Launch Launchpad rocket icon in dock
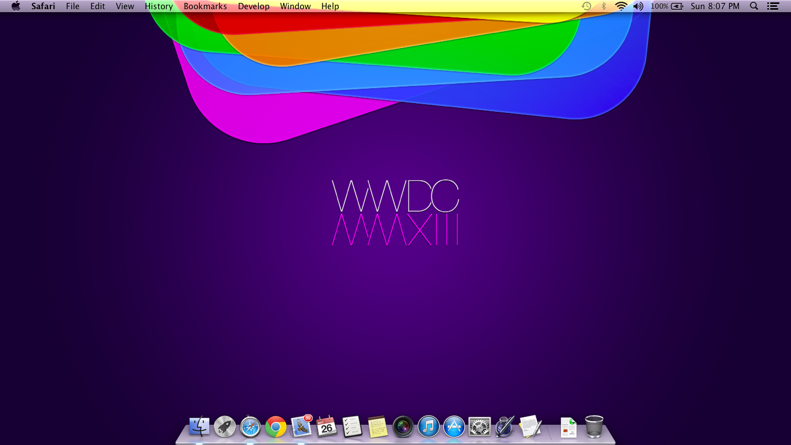This screenshot has height=445, width=791. tap(225, 427)
